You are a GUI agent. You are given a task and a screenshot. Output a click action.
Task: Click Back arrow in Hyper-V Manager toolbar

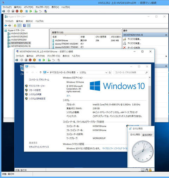pyautogui.click(x=6, y=25)
